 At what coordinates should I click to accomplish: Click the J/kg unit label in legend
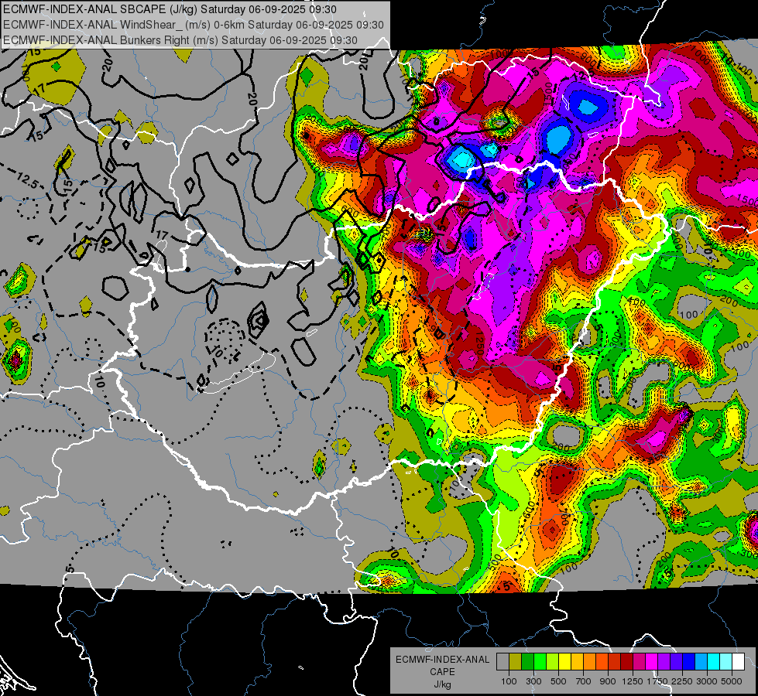coord(442,684)
